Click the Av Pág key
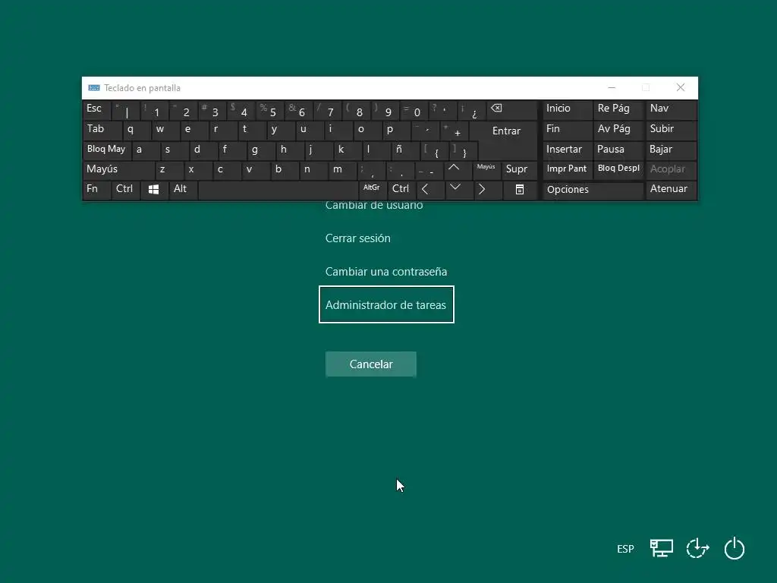Viewport: 777px width, 583px height. coord(618,131)
